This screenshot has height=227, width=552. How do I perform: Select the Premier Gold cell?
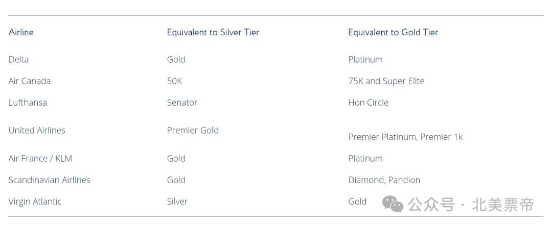pos(193,131)
